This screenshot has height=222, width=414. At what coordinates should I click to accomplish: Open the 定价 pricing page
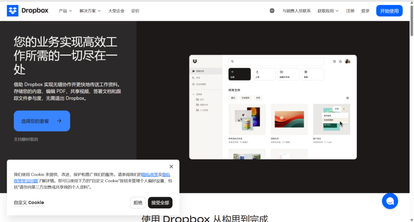click(135, 11)
